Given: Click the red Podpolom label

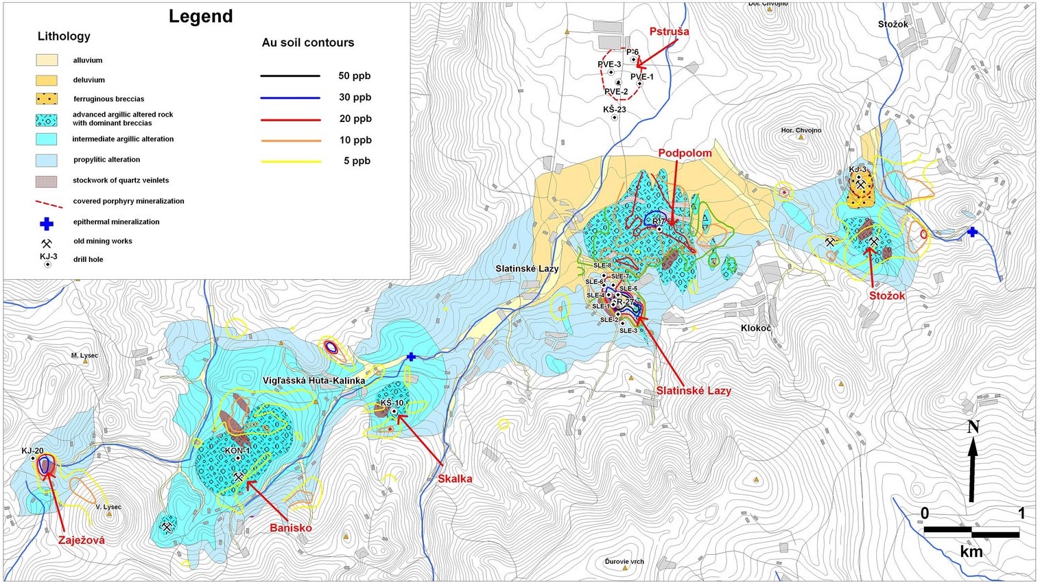Looking at the screenshot, I should (x=685, y=153).
